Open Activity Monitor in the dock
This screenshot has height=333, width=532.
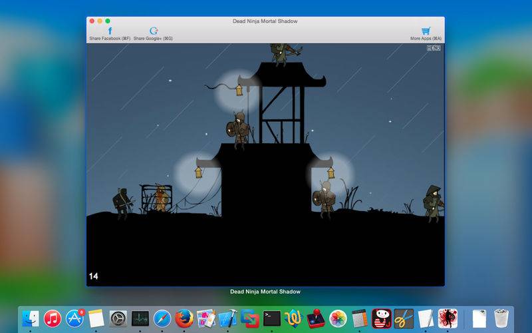140,319
